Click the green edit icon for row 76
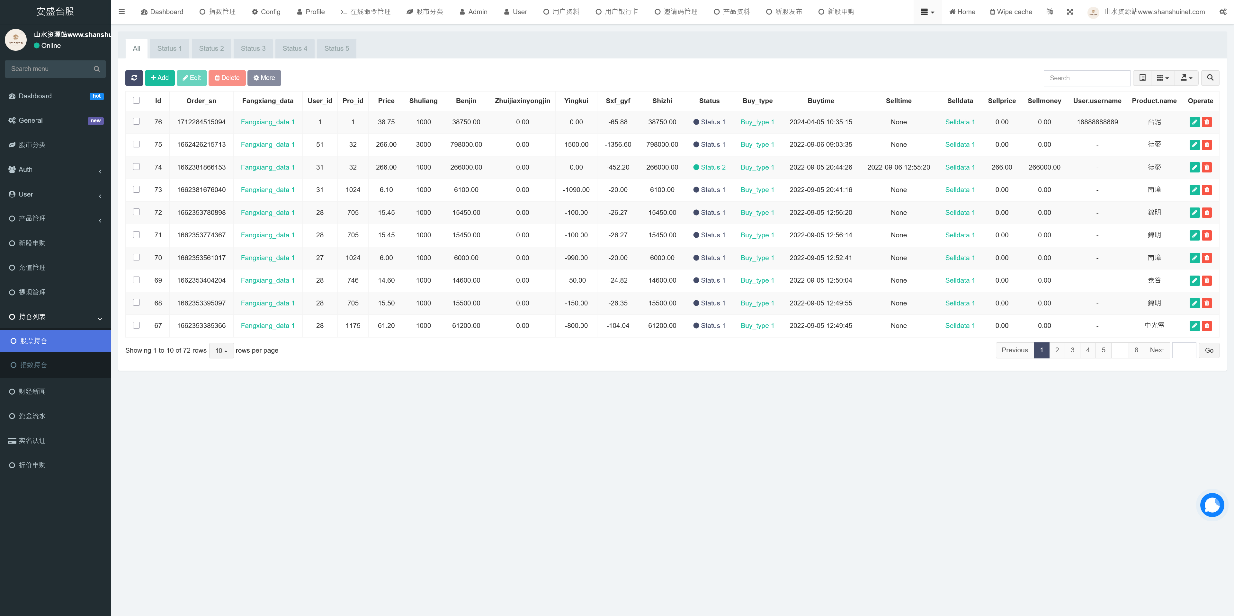This screenshot has width=1234, height=616. tap(1194, 122)
